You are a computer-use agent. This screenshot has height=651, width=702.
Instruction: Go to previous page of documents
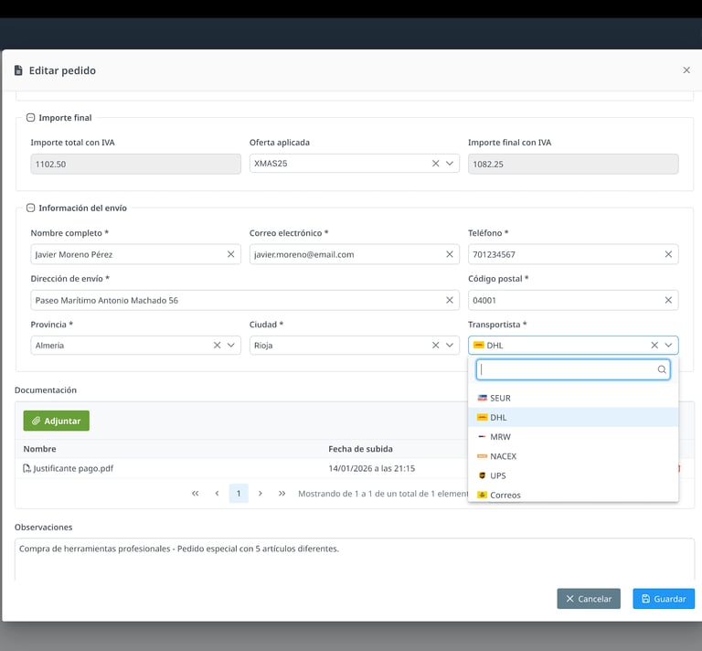click(x=217, y=494)
